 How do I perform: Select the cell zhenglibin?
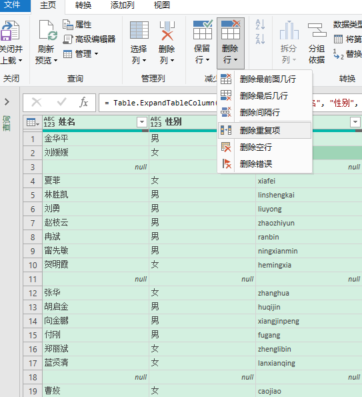pos(309,349)
